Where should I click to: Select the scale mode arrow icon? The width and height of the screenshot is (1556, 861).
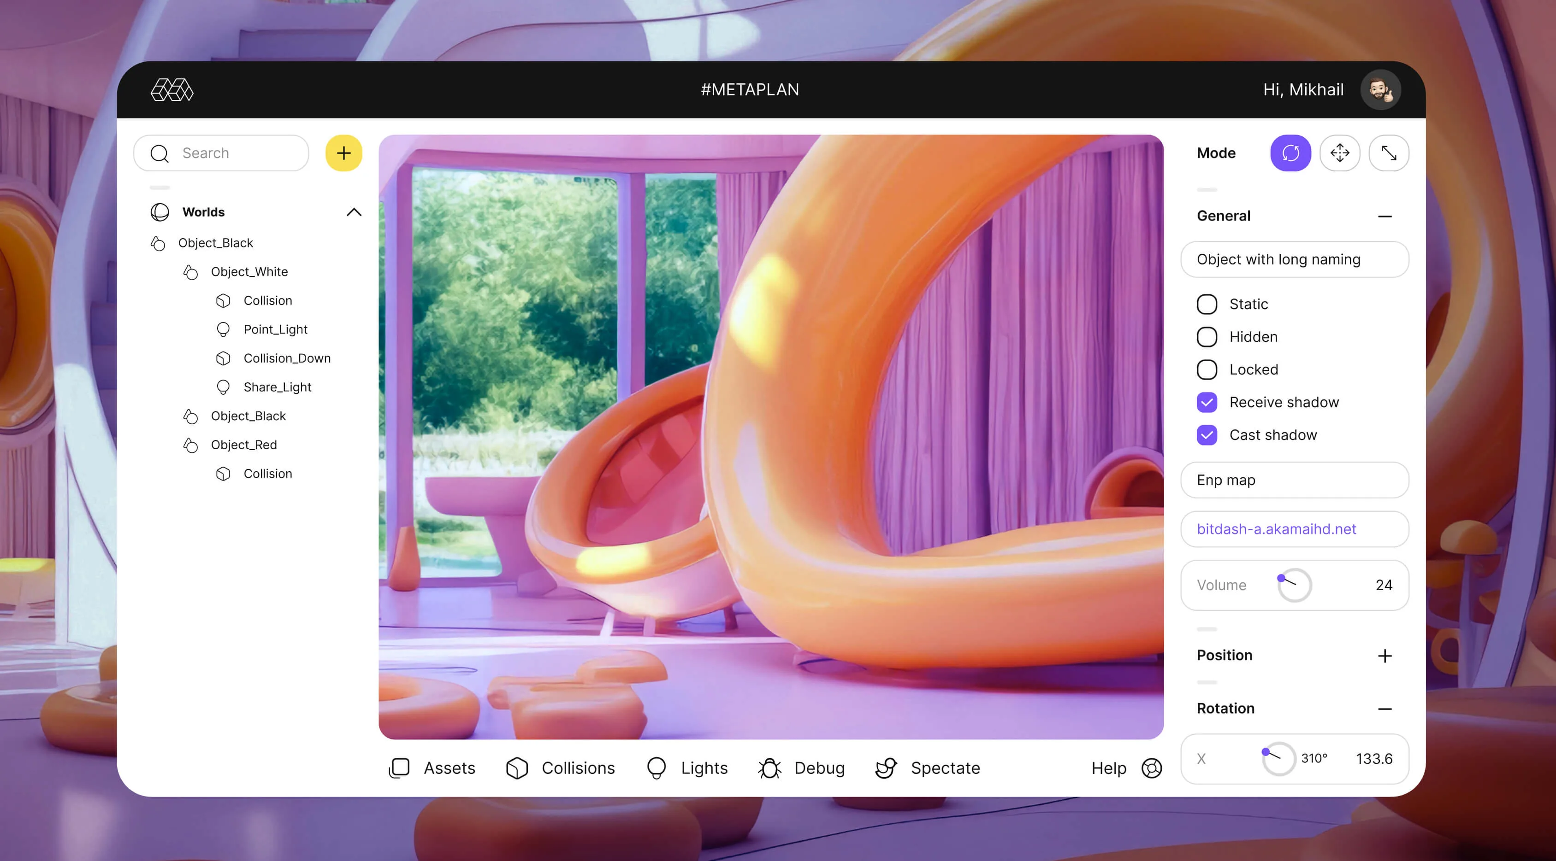pos(1389,152)
